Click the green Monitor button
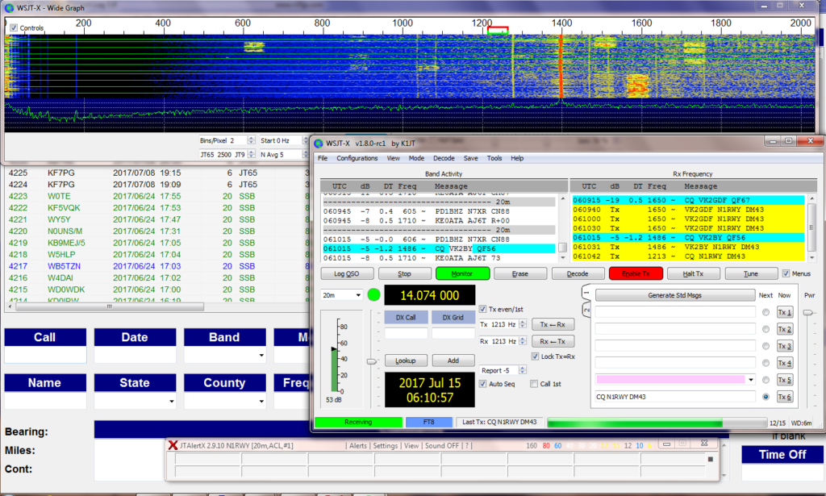This screenshot has width=826, height=496. [462, 273]
